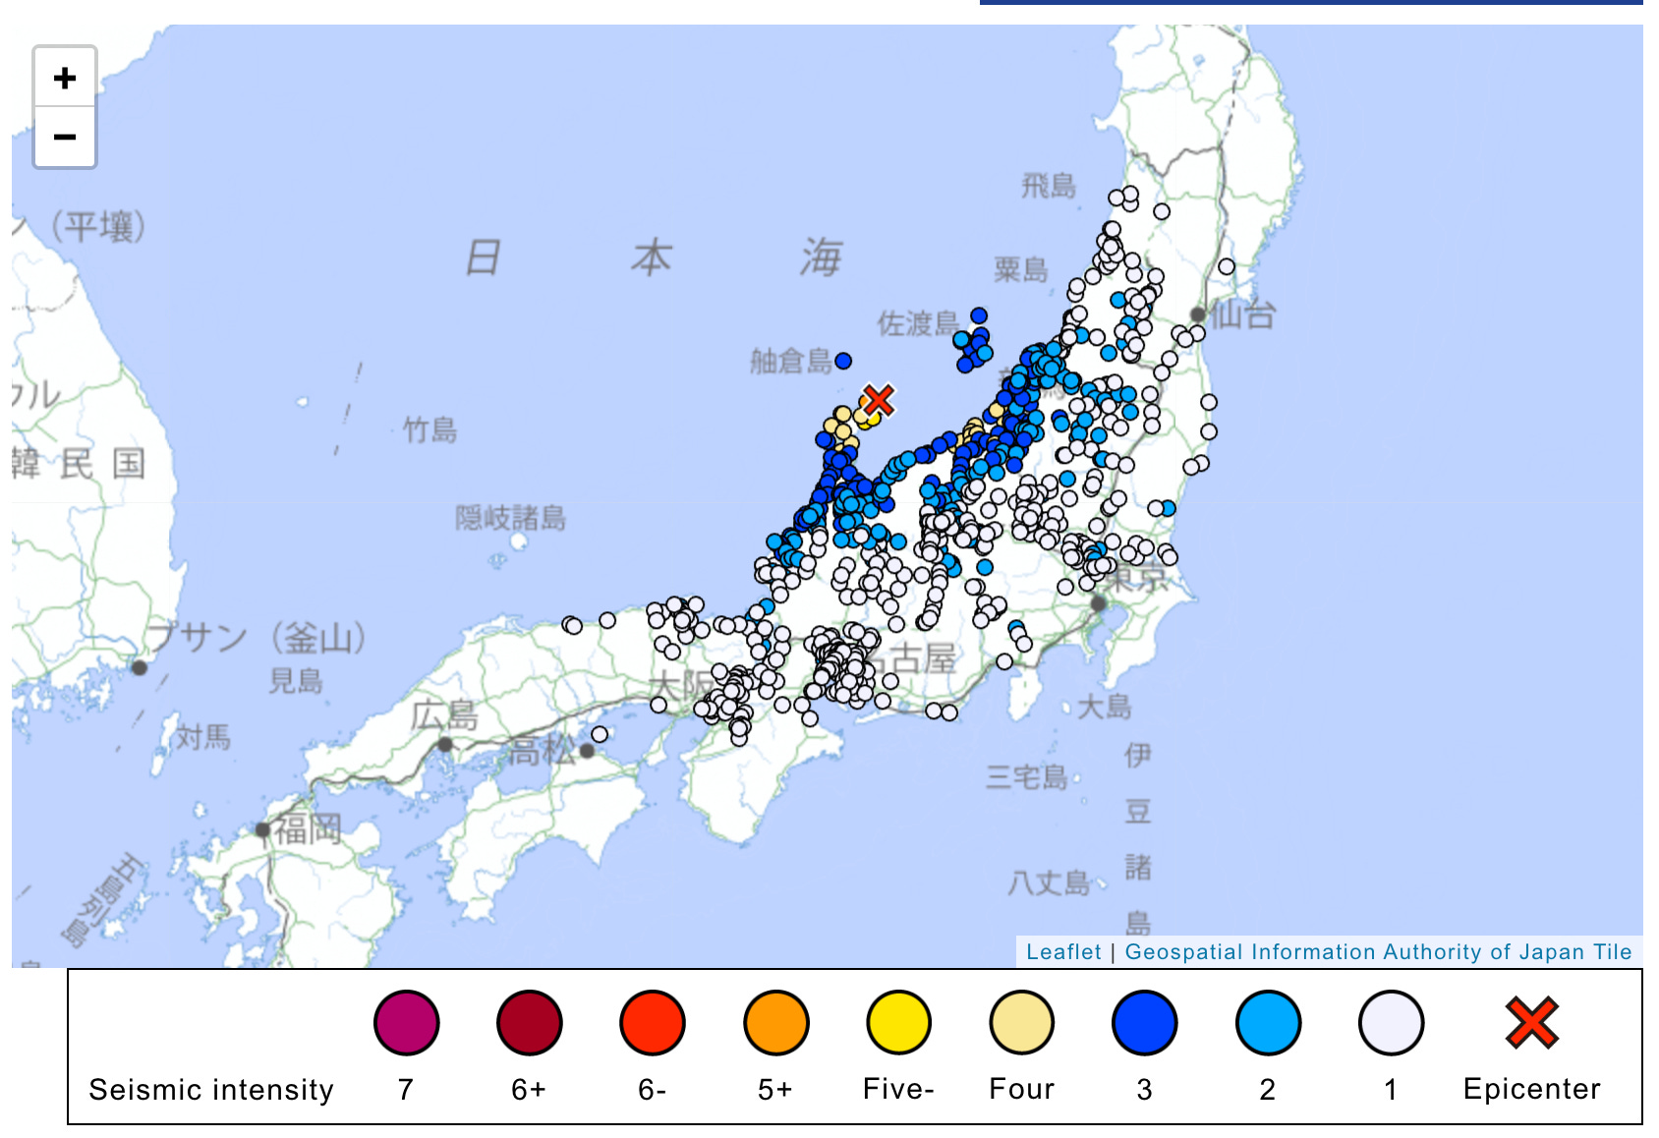Image resolution: width=1659 pixels, height=1138 pixels.
Task: Zoom out using the minus control
Action: (64, 138)
